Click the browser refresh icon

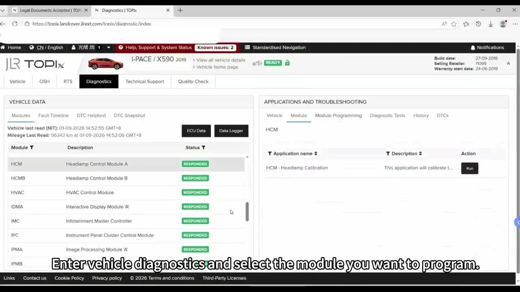pyautogui.click(x=15, y=24)
